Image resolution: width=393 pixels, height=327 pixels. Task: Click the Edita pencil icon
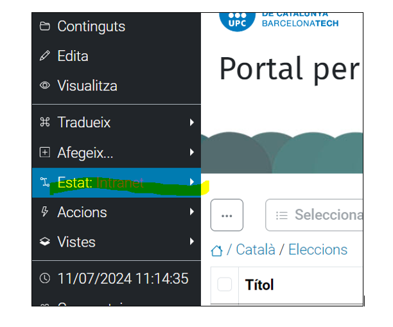click(45, 56)
